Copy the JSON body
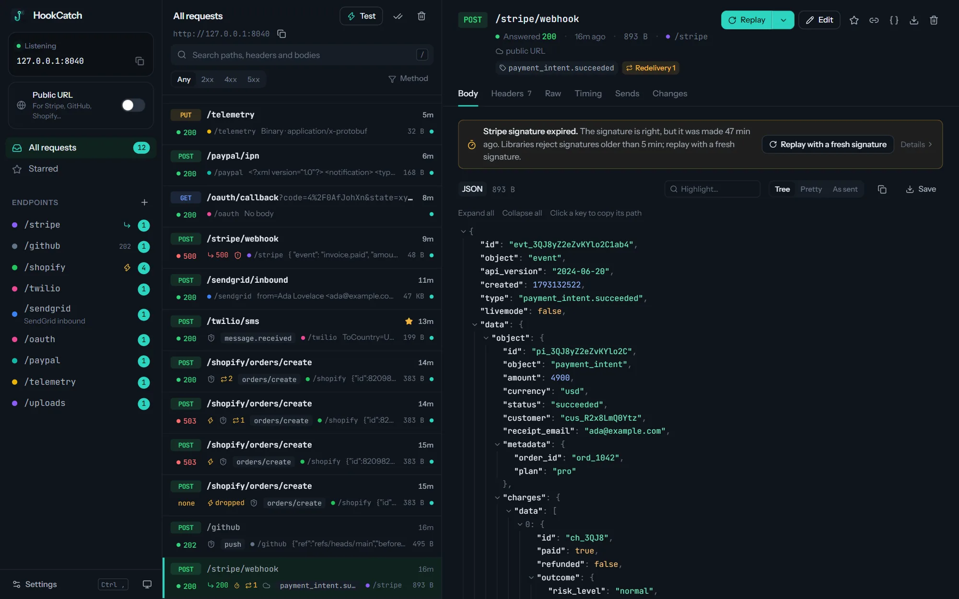The width and height of the screenshot is (959, 599). pos(882,189)
